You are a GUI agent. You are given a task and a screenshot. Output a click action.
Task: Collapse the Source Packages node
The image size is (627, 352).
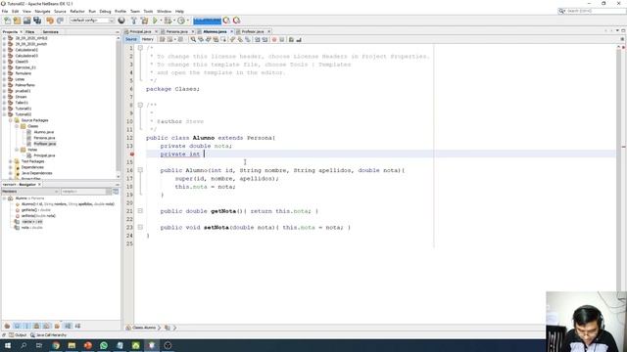tap(11, 120)
